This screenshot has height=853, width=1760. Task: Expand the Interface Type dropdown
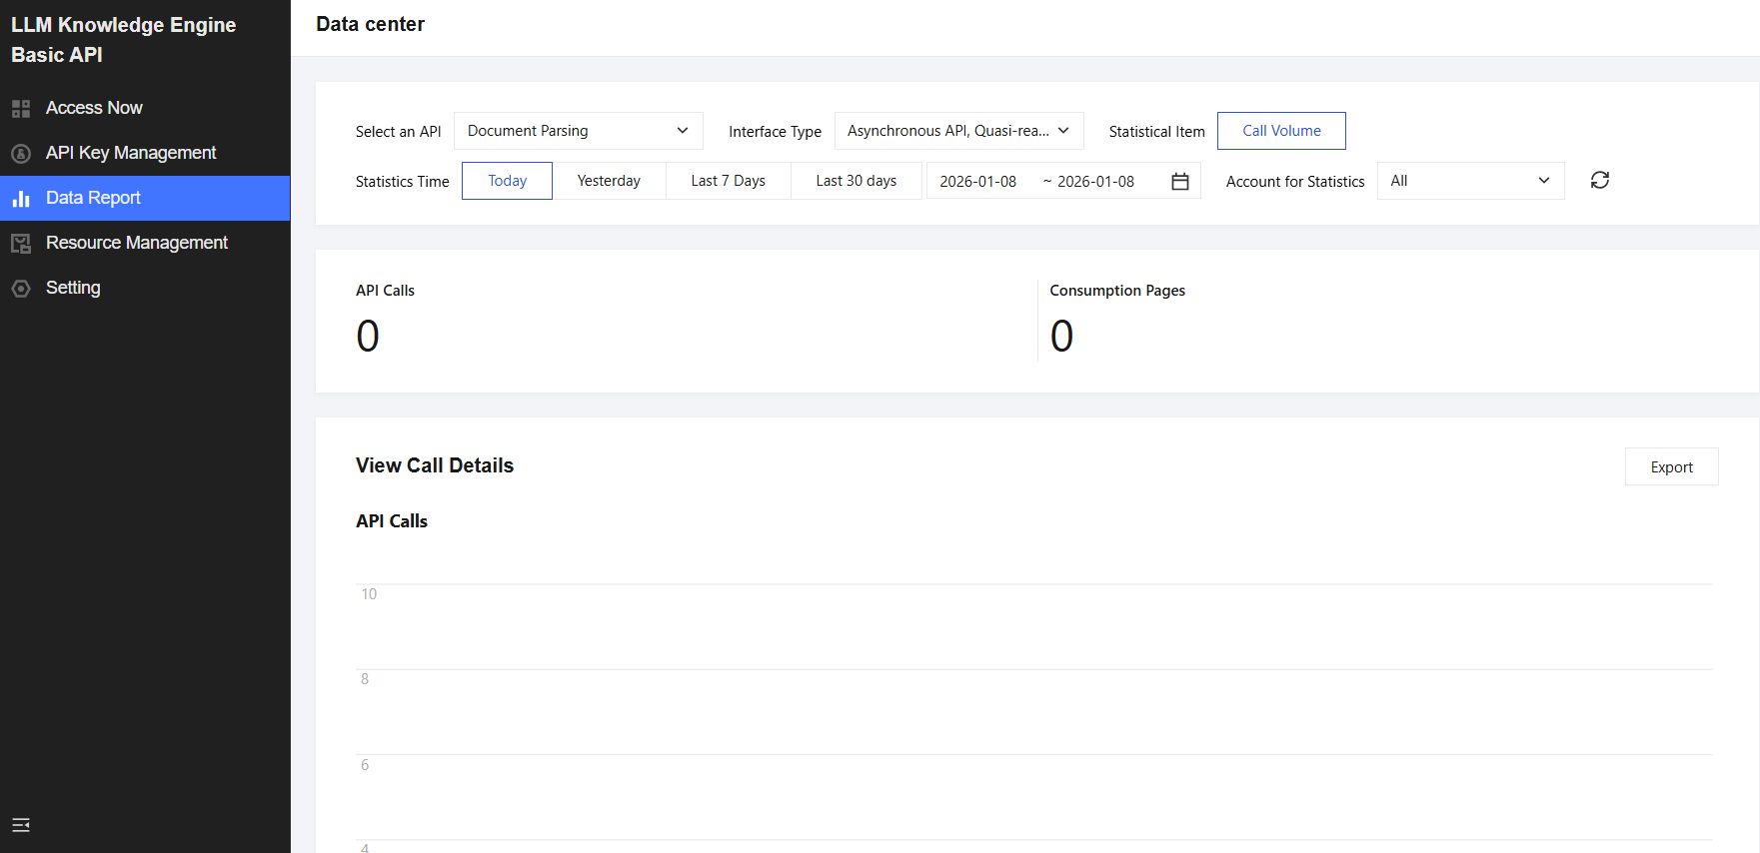[x=958, y=131]
